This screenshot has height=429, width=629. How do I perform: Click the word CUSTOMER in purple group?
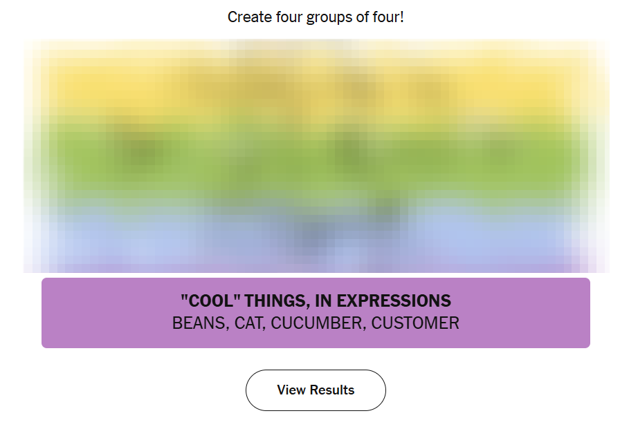pyautogui.click(x=415, y=323)
